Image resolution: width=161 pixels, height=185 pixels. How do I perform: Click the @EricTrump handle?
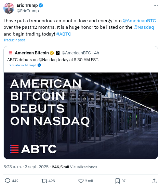coord(28,11)
